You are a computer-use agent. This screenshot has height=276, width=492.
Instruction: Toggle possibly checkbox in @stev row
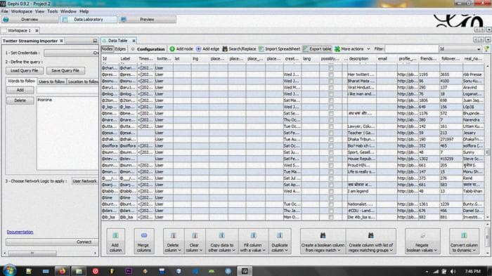click(x=331, y=159)
